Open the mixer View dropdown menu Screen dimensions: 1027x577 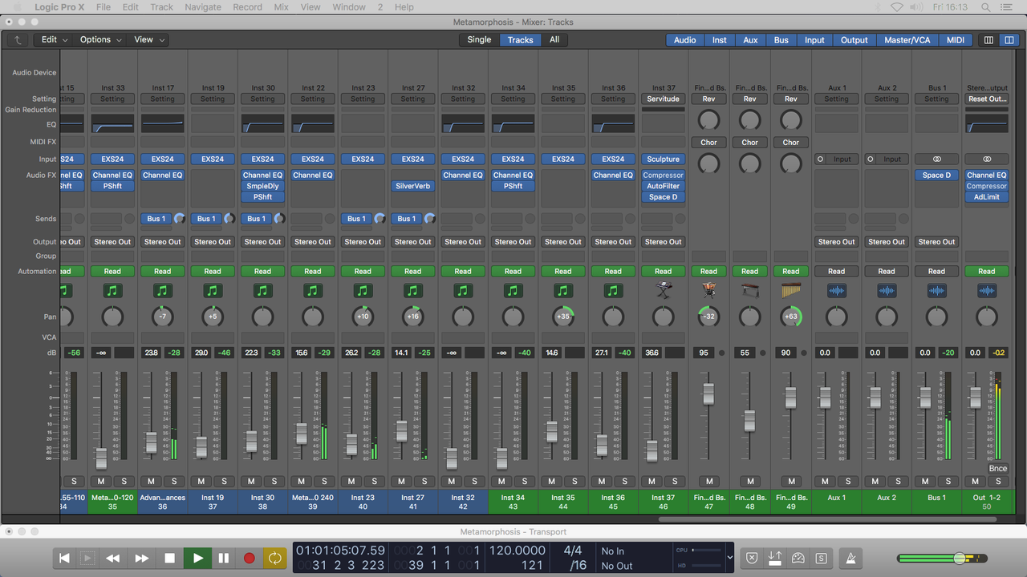pyautogui.click(x=148, y=39)
